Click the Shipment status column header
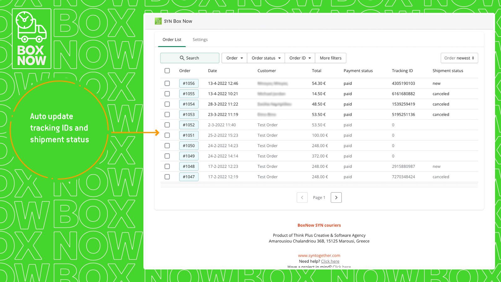 pos(448,71)
